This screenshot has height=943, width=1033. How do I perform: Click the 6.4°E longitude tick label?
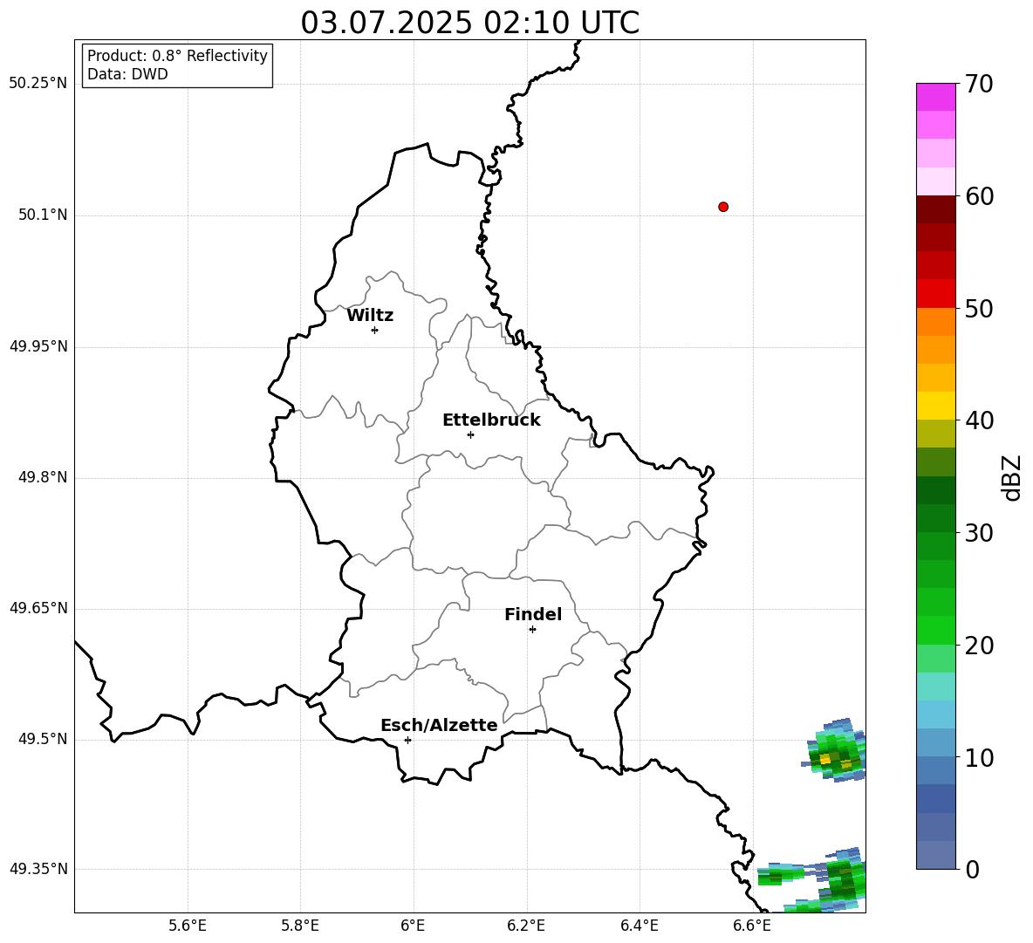[x=639, y=926]
